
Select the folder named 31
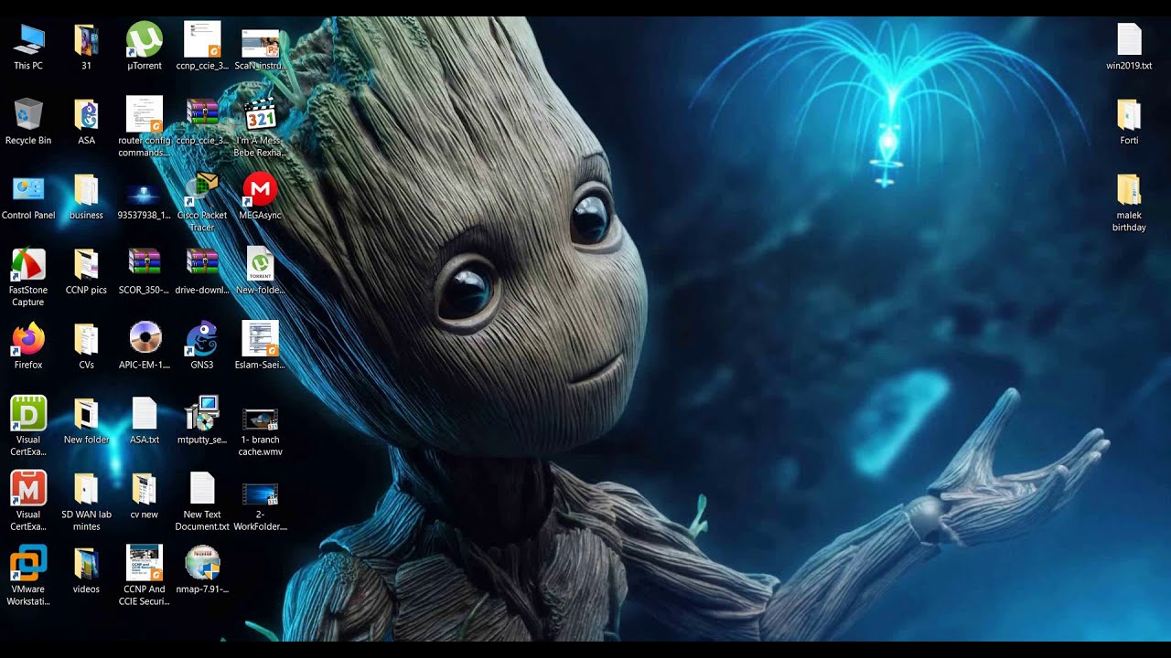[86, 40]
